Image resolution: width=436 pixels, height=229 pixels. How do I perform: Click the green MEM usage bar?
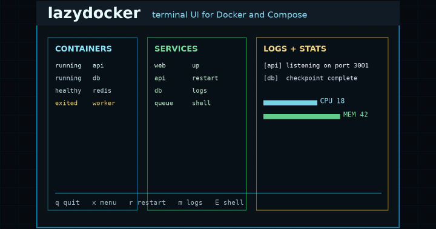point(302,116)
